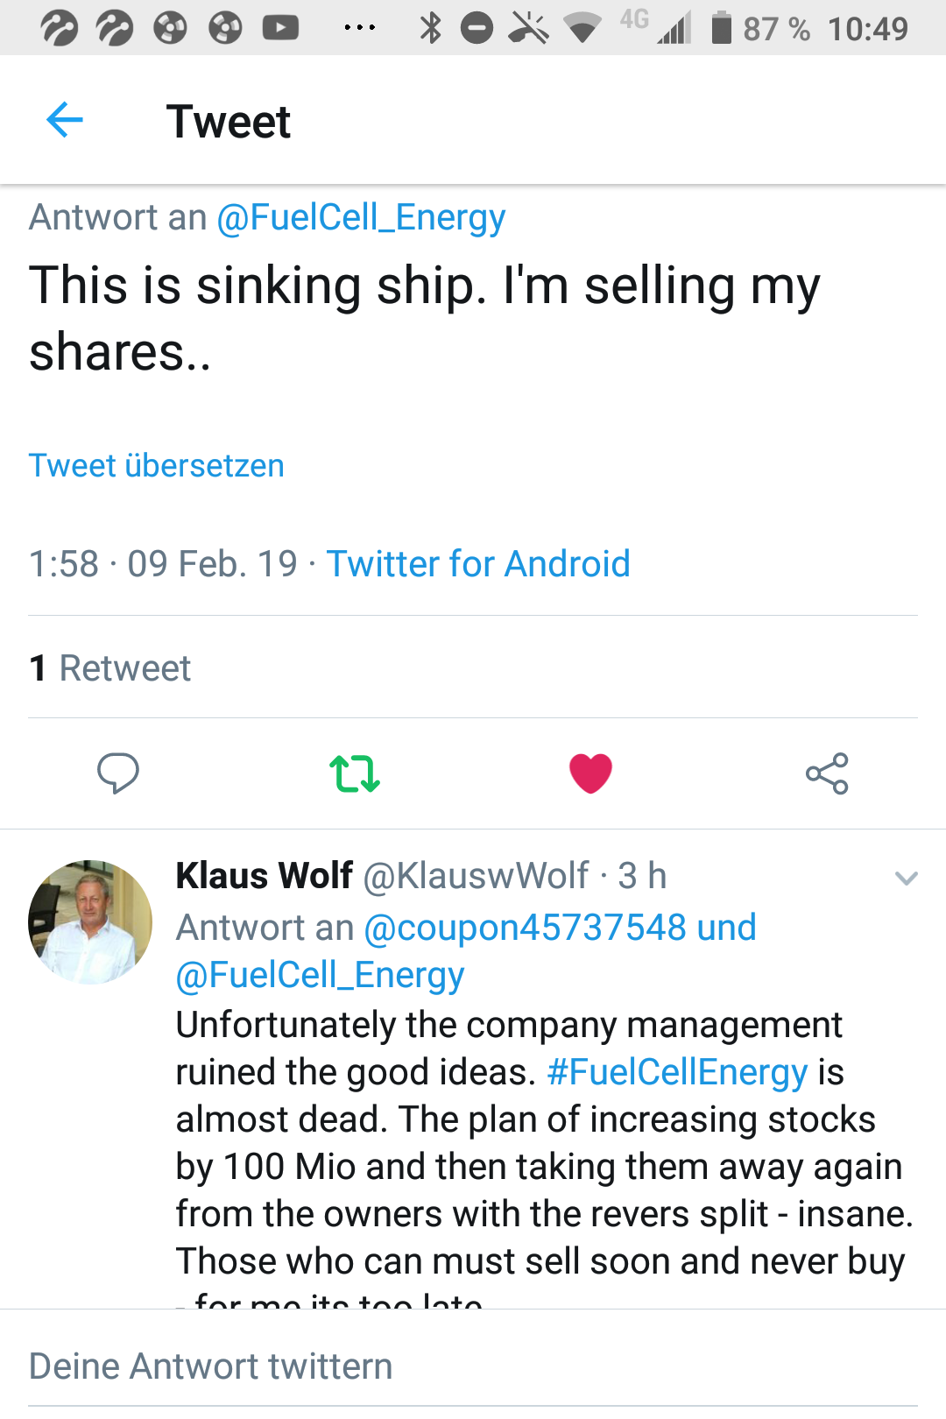Open Klaus Wolf profile picture
The image size is (946, 1419).
[x=90, y=921]
